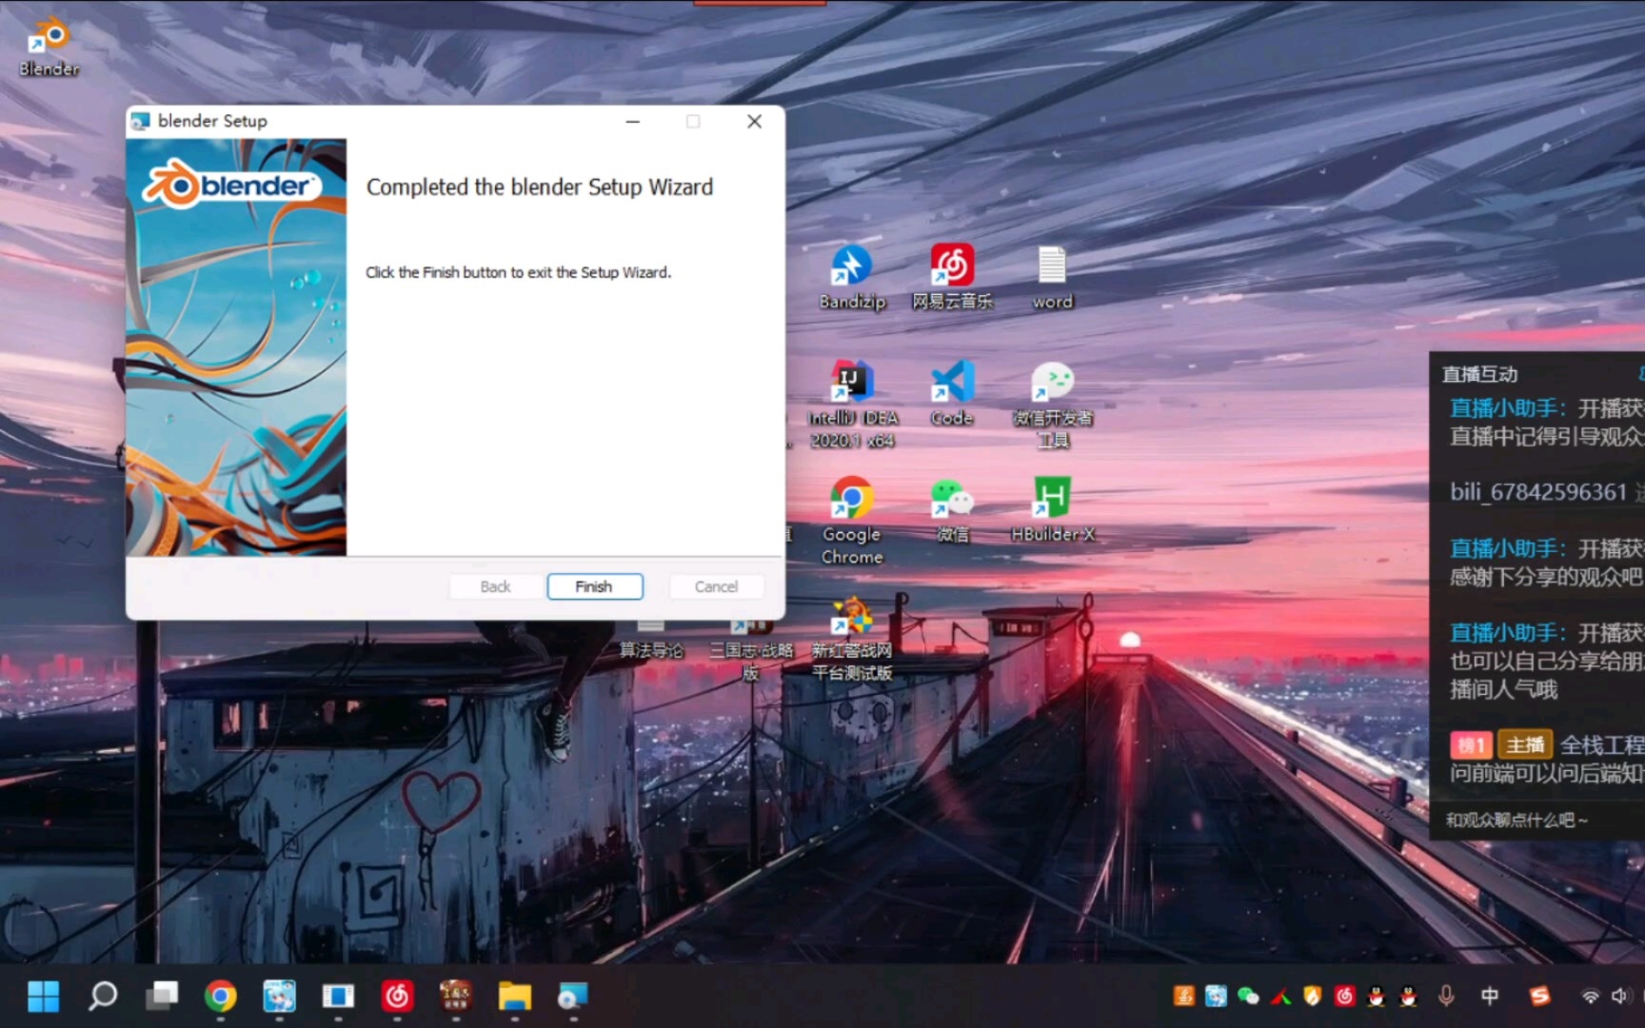Switch to the blender installer taskbar icon

573,996
